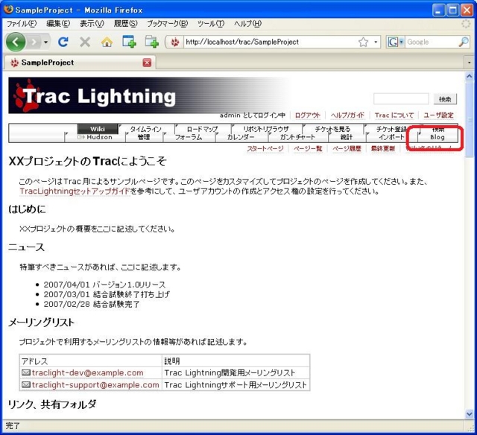
Task: Open the 統計 navigation tab
Action: [x=347, y=137]
